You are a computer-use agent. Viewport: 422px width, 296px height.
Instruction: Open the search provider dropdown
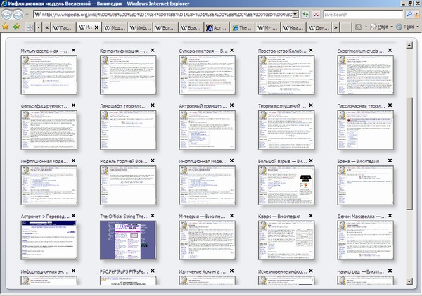[417, 14]
